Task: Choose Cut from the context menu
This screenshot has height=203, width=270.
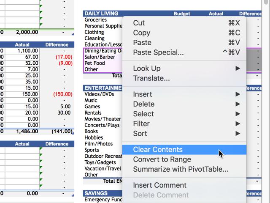Action: 184,23
